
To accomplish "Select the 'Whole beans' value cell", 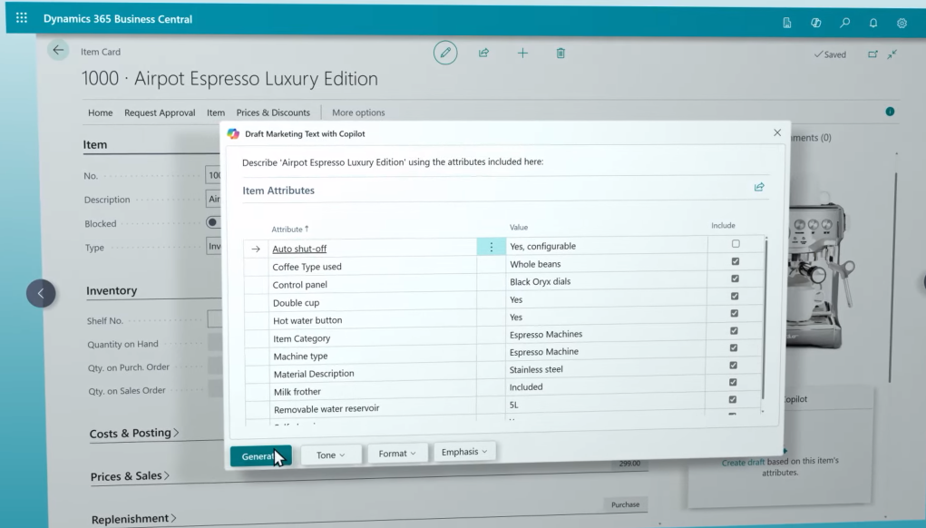I will pyautogui.click(x=607, y=264).
